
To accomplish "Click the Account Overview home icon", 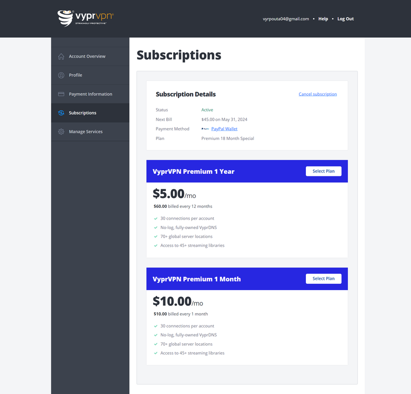I will (x=61, y=57).
